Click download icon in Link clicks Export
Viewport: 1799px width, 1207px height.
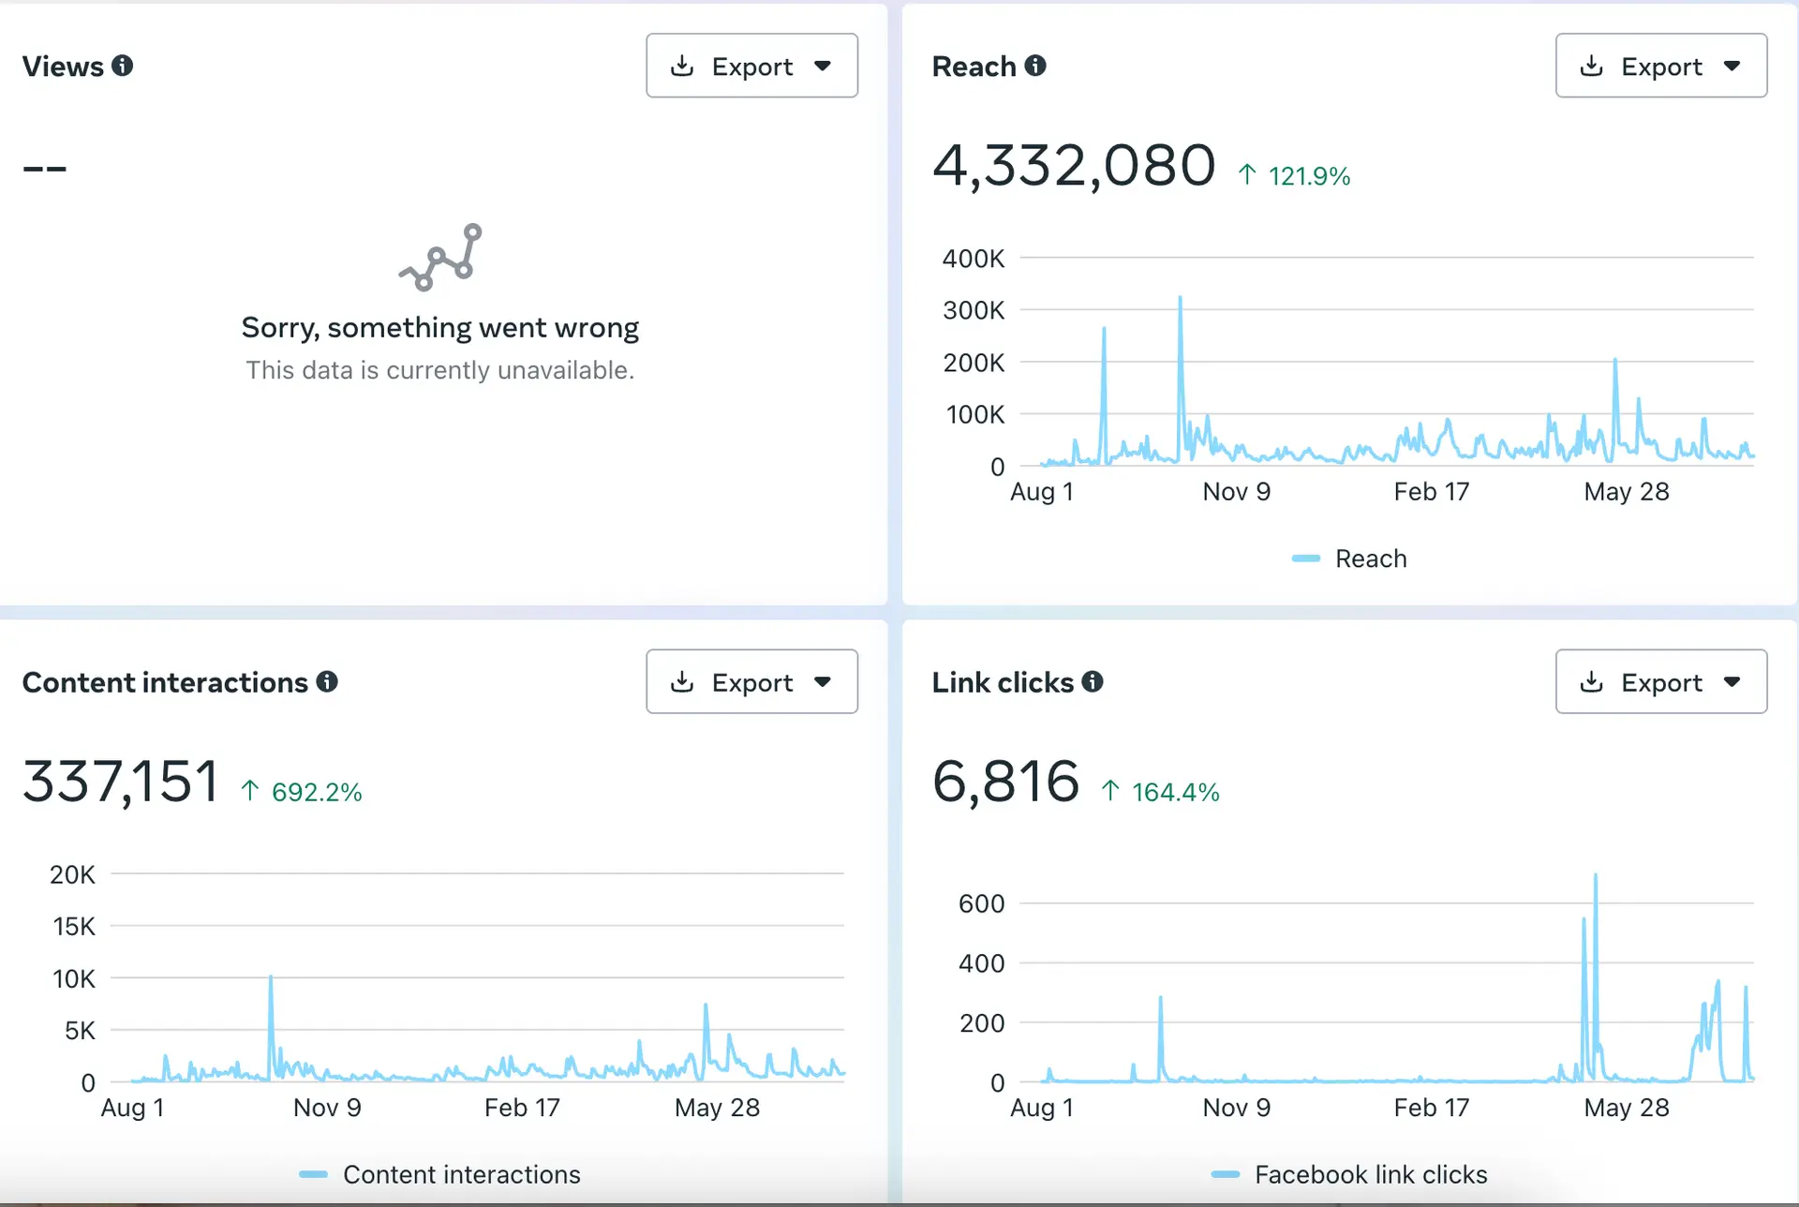pyautogui.click(x=1591, y=681)
